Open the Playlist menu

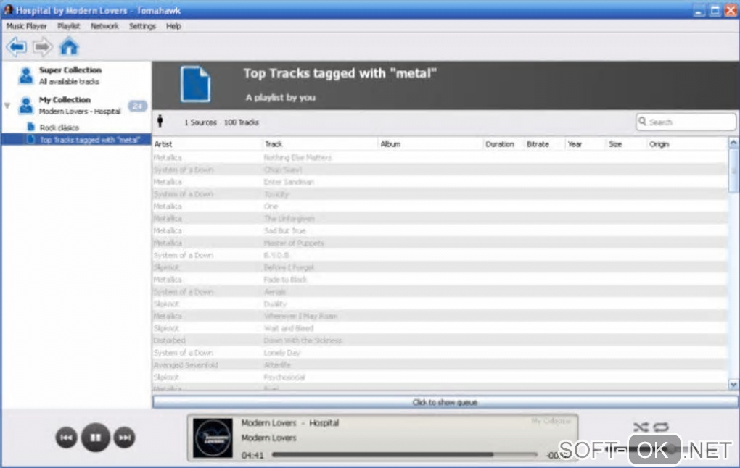[x=68, y=26]
